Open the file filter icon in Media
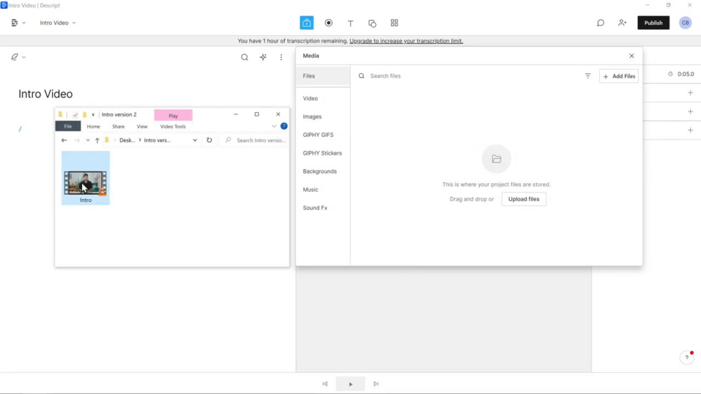The width and height of the screenshot is (701, 394). (588, 76)
